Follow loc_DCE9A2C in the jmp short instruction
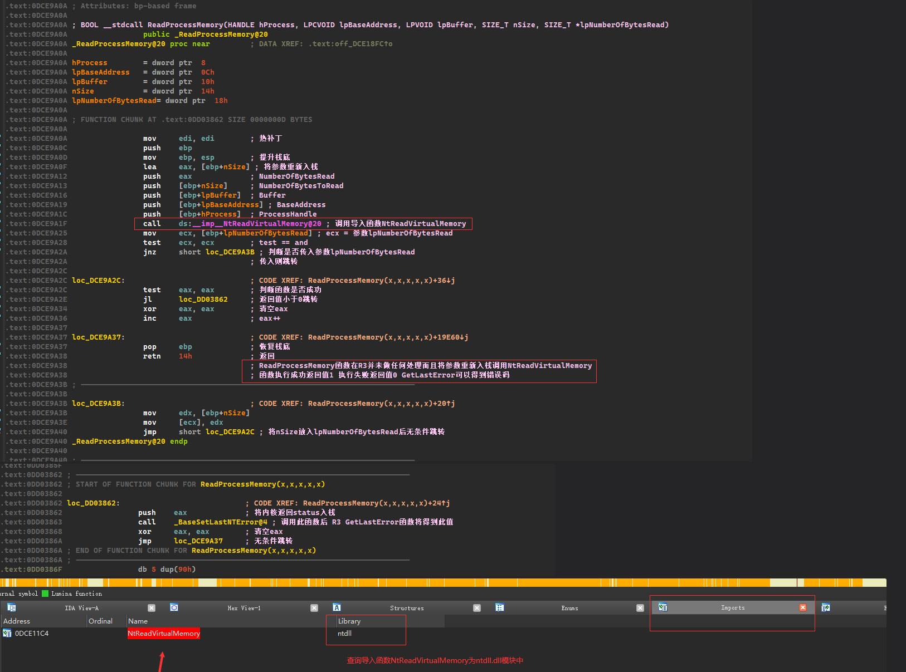 [x=230, y=432]
